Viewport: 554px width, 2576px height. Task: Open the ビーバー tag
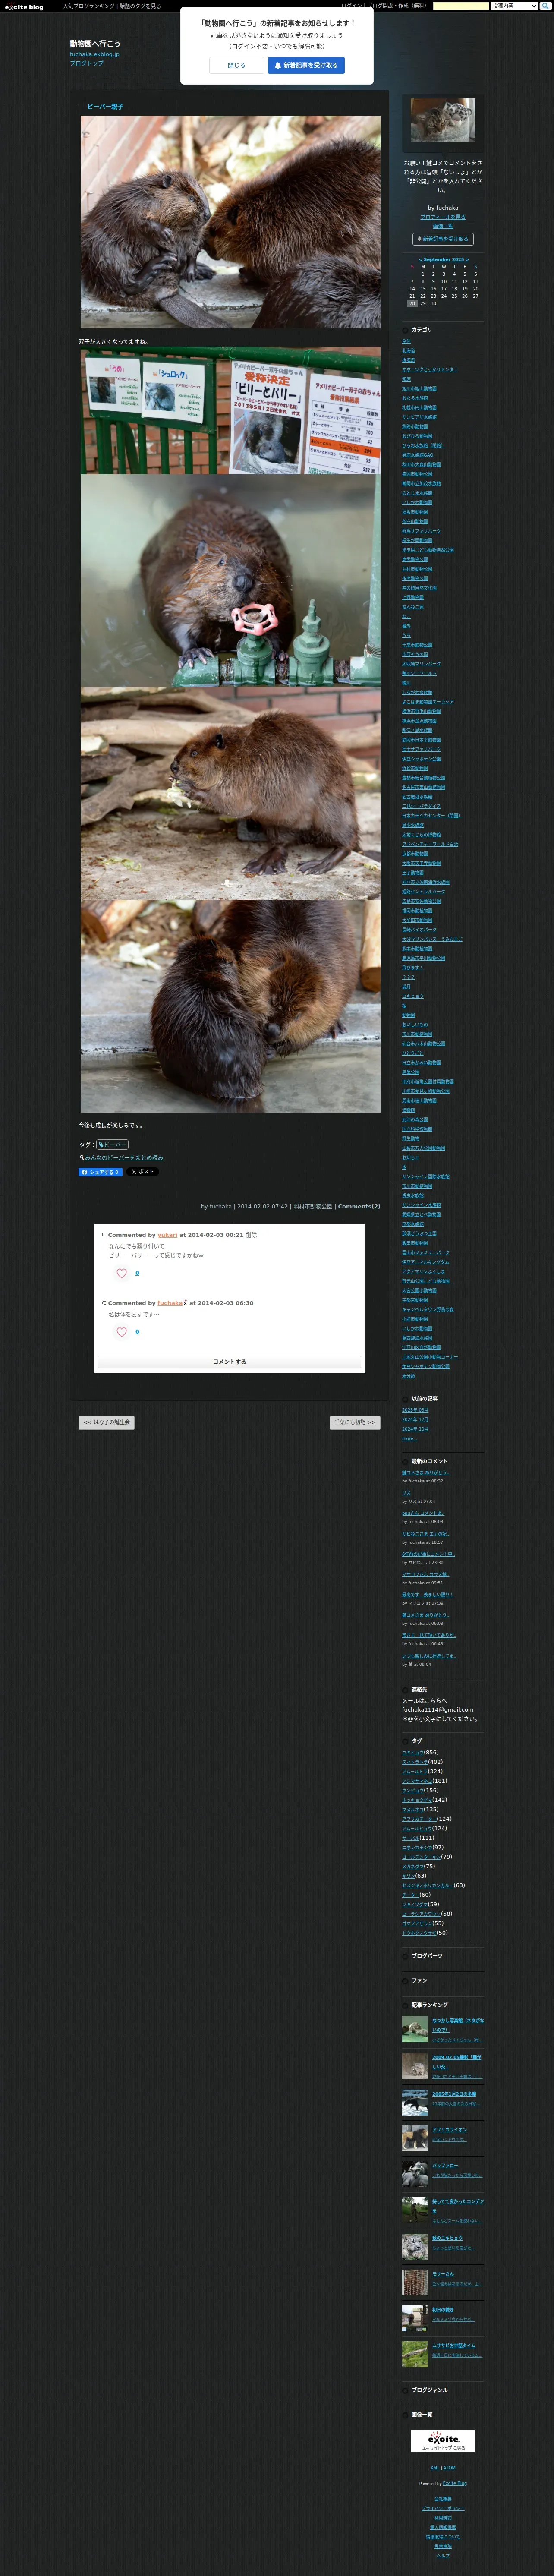tap(112, 1145)
